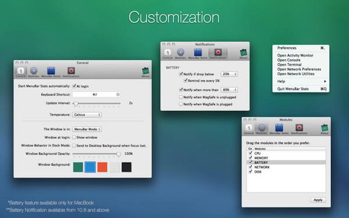
Task: Click the Window Background Opacity slider knob
Action: tap(119, 154)
